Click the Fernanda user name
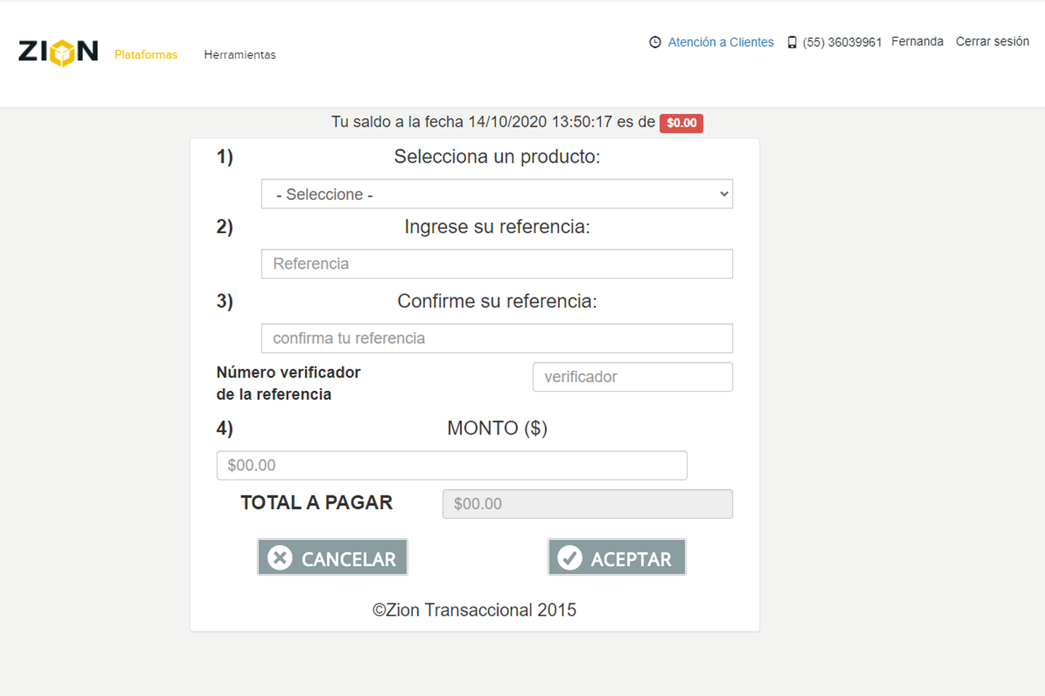The height and width of the screenshot is (696, 1045). click(917, 42)
